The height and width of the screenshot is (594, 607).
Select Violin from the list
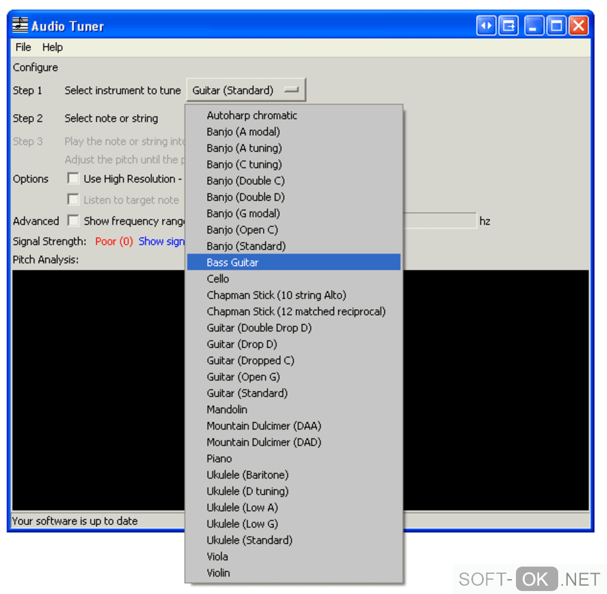point(294,573)
